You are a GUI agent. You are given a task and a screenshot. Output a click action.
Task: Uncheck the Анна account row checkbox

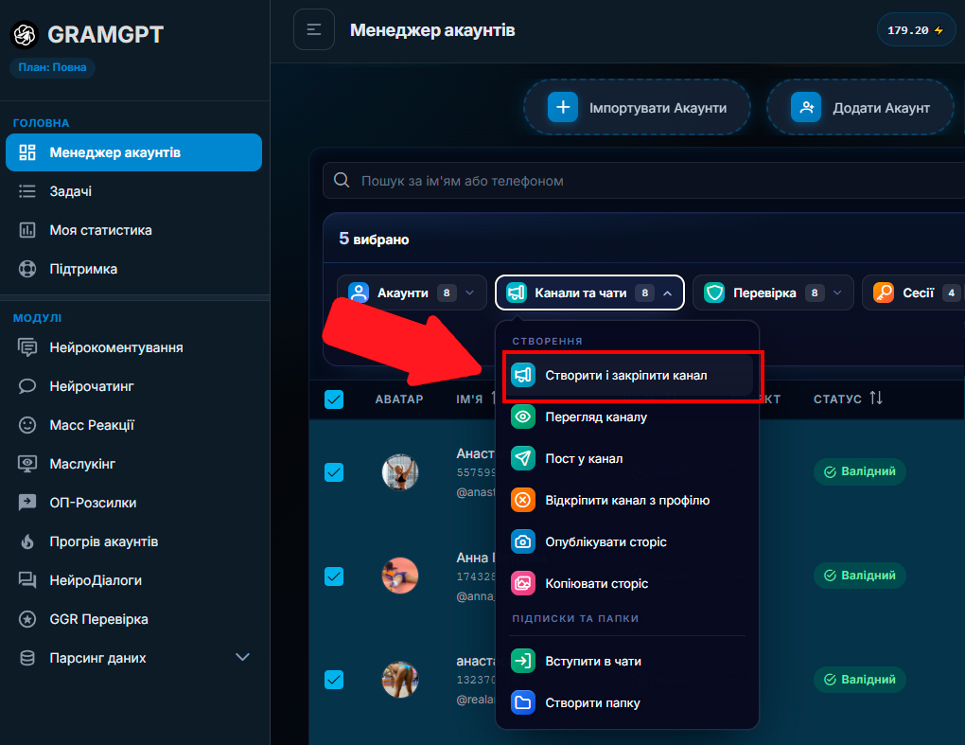pos(334,576)
